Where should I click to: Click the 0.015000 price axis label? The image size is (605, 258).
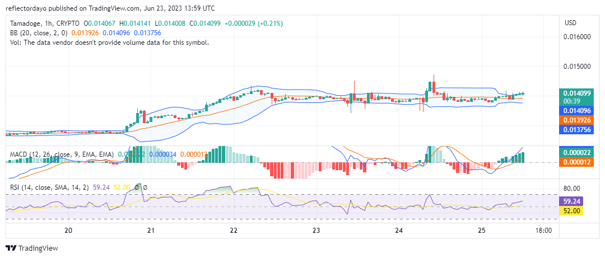pos(577,67)
